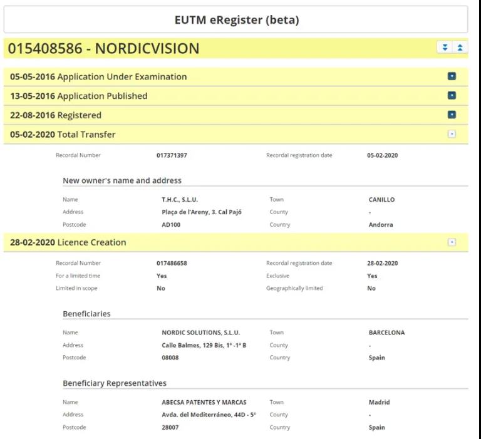481x439 pixels.
Task: Click the 015408586 - NORDICVISION title
Action: [x=103, y=48]
